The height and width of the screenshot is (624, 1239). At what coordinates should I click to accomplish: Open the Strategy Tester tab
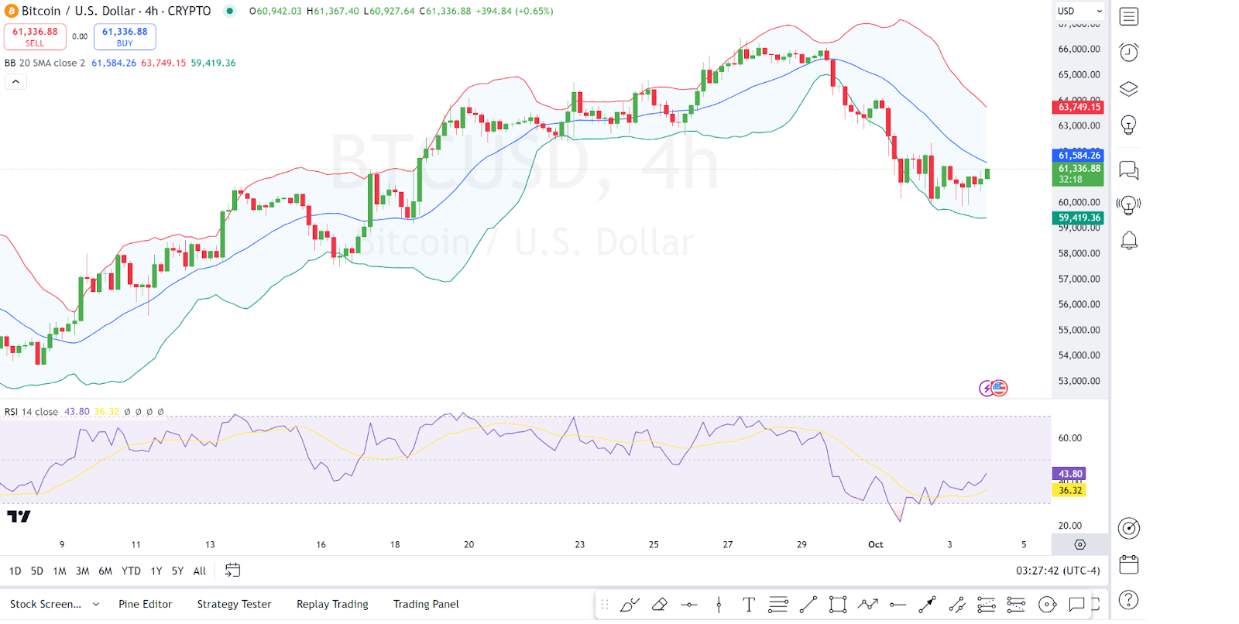234,605
